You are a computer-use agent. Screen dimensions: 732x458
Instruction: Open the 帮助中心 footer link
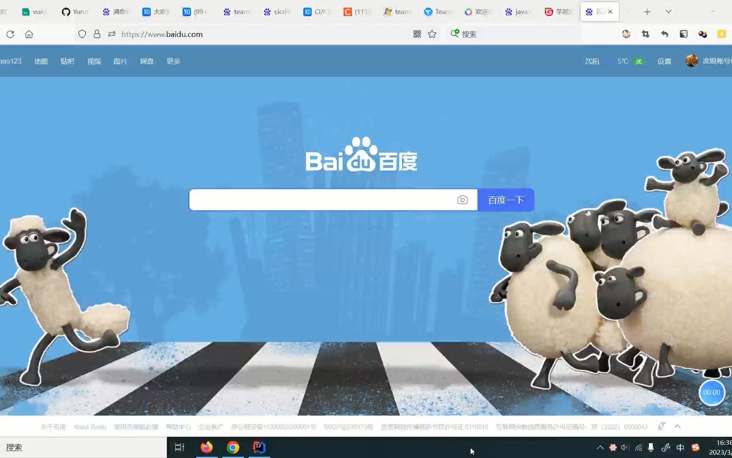click(x=178, y=427)
